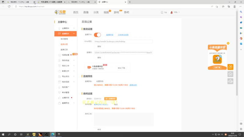Viewport: 244px width, 137px height.
Task: Expand the 数据分析 section chevron
Action: (x=74, y=71)
